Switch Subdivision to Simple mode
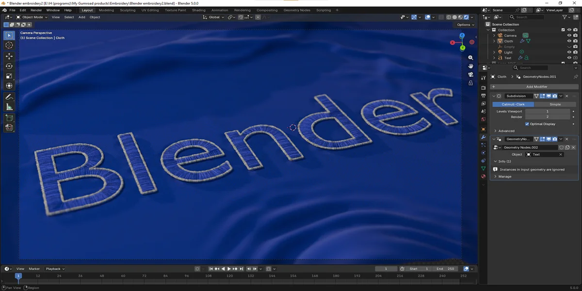This screenshot has width=582, height=291. (x=555, y=104)
